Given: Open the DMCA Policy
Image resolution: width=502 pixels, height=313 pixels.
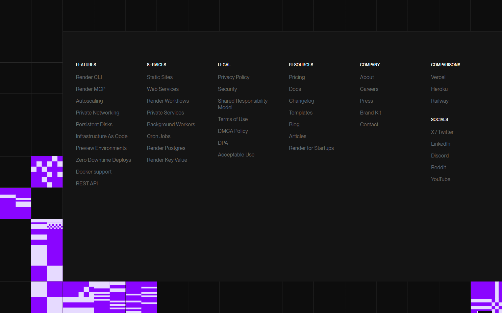Looking at the screenshot, I should pyautogui.click(x=233, y=131).
